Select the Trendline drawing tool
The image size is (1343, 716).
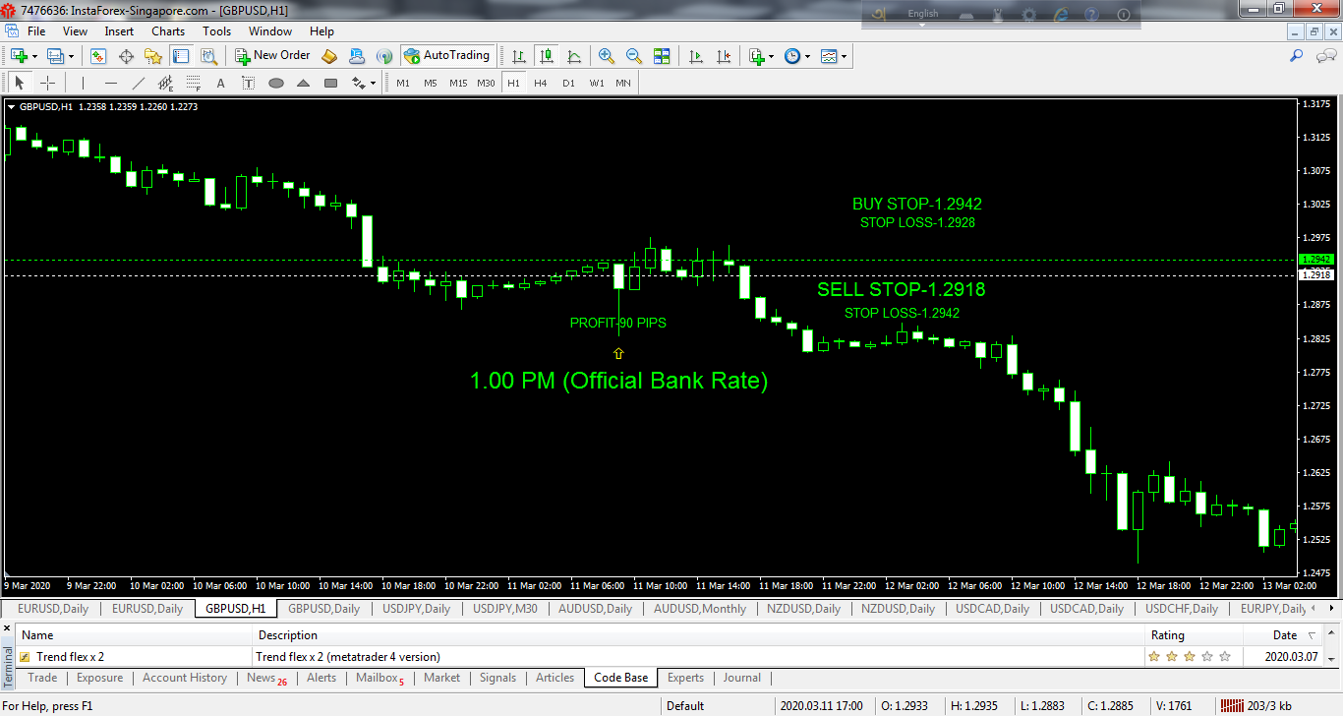pyautogui.click(x=139, y=83)
